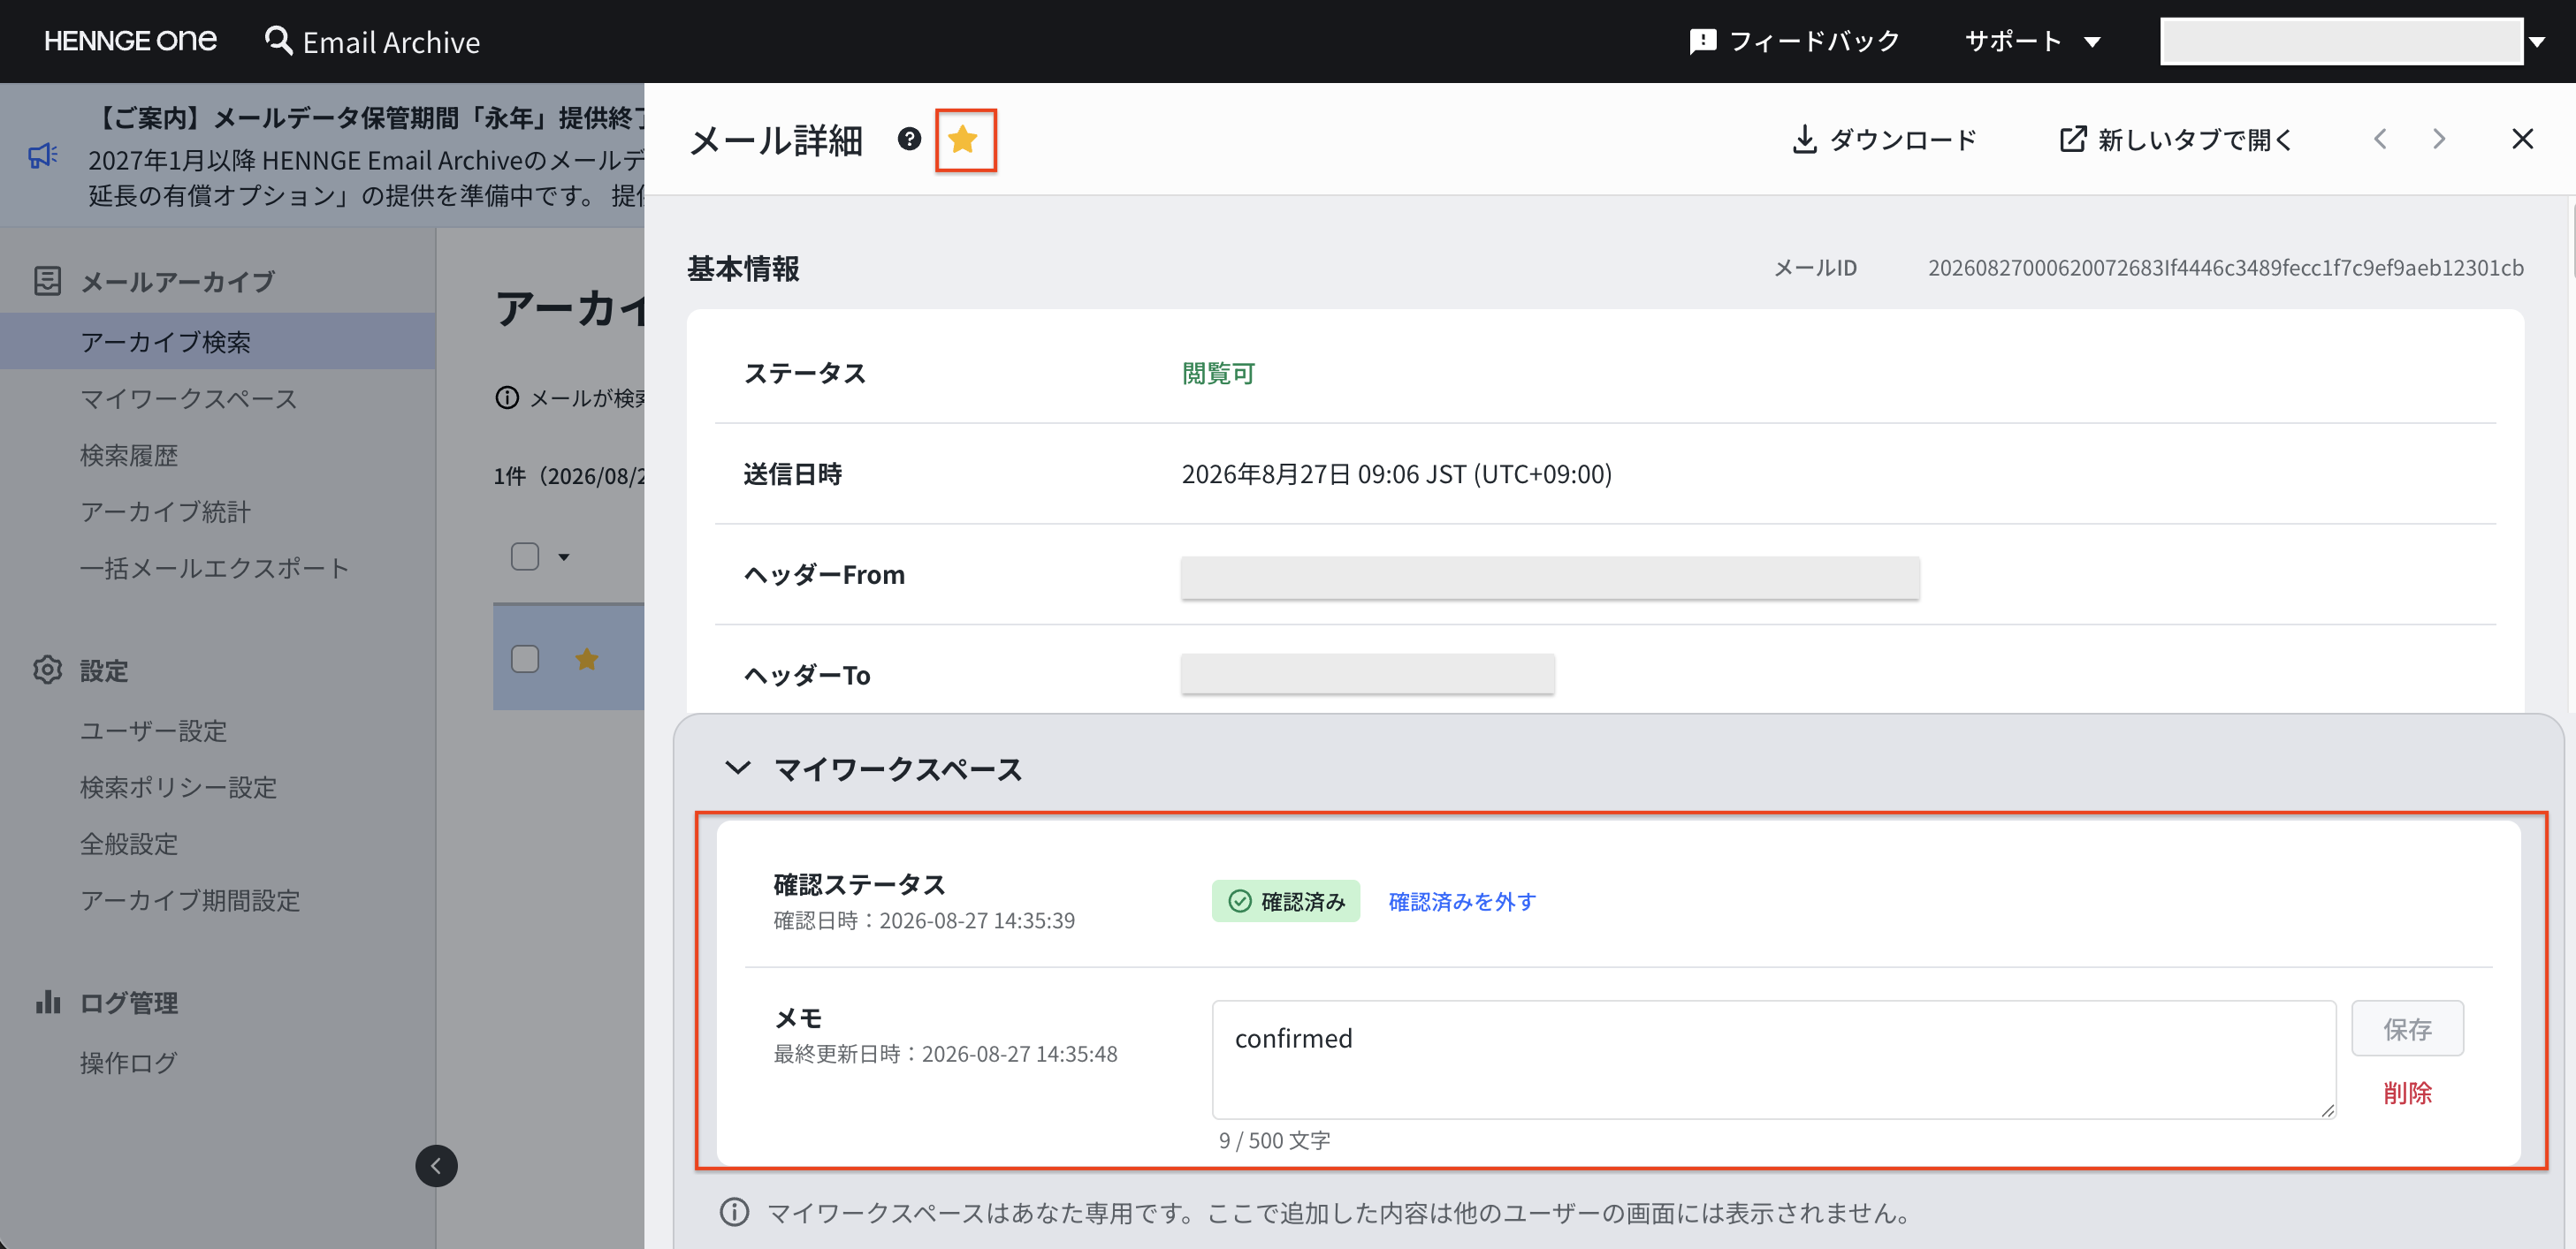The height and width of the screenshot is (1249, 2576).
Task: Go to previous mail with left chevron
Action: point(2380,139)
